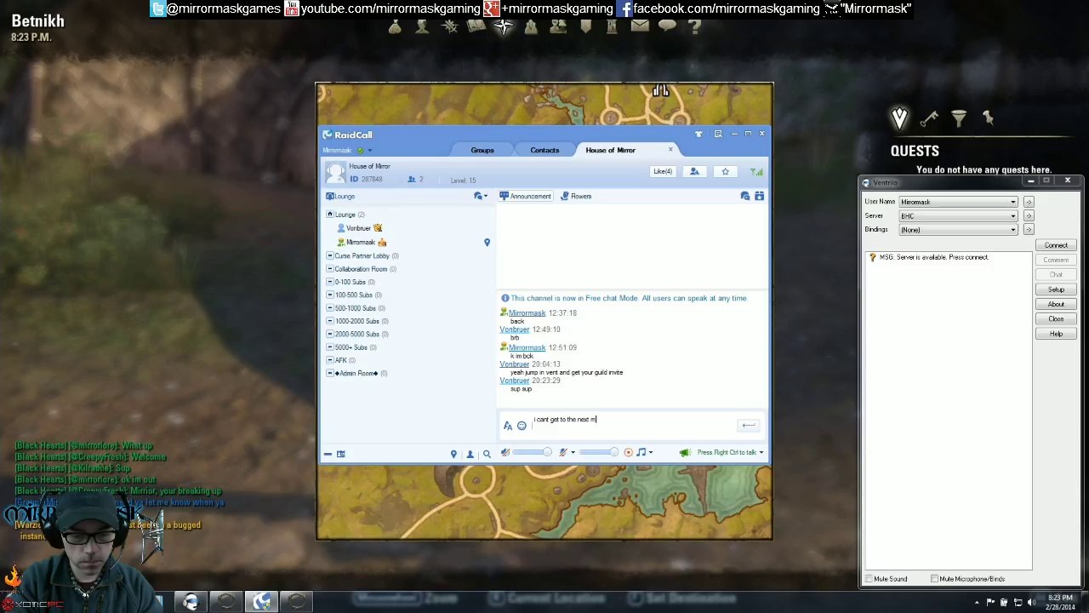Click the location pin beside Mirrormask
The height and width of the screenshot is (613, 1089).
click(x=487, y=243)
